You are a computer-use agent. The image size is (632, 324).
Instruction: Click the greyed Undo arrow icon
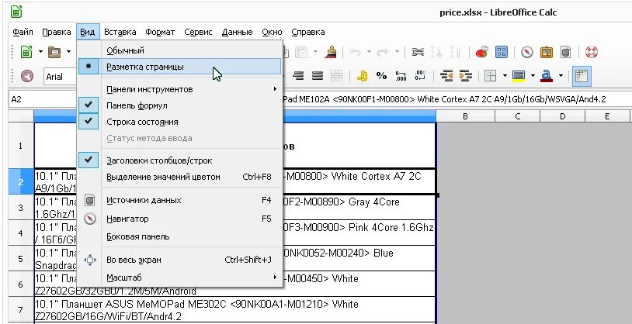click(x=355, y=52)
